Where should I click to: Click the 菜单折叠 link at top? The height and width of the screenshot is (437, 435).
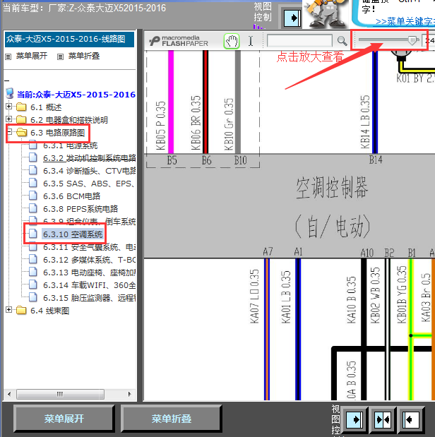click(x=84, y=56)
